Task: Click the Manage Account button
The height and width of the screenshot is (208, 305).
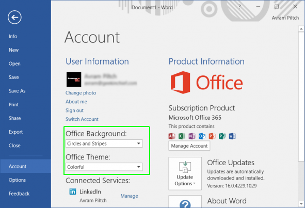Action: point(189,146)
